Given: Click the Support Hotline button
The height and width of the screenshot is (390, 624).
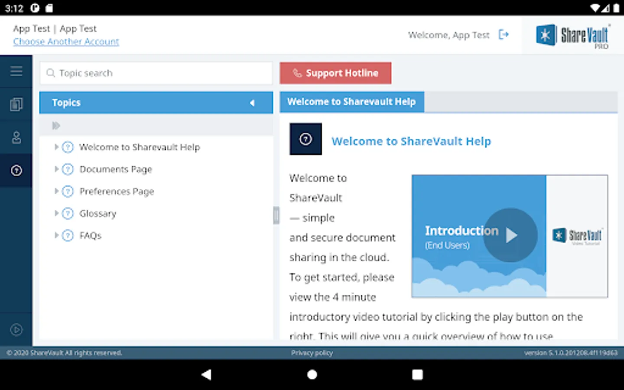Looking at the screenshot, I should [335, 73].
